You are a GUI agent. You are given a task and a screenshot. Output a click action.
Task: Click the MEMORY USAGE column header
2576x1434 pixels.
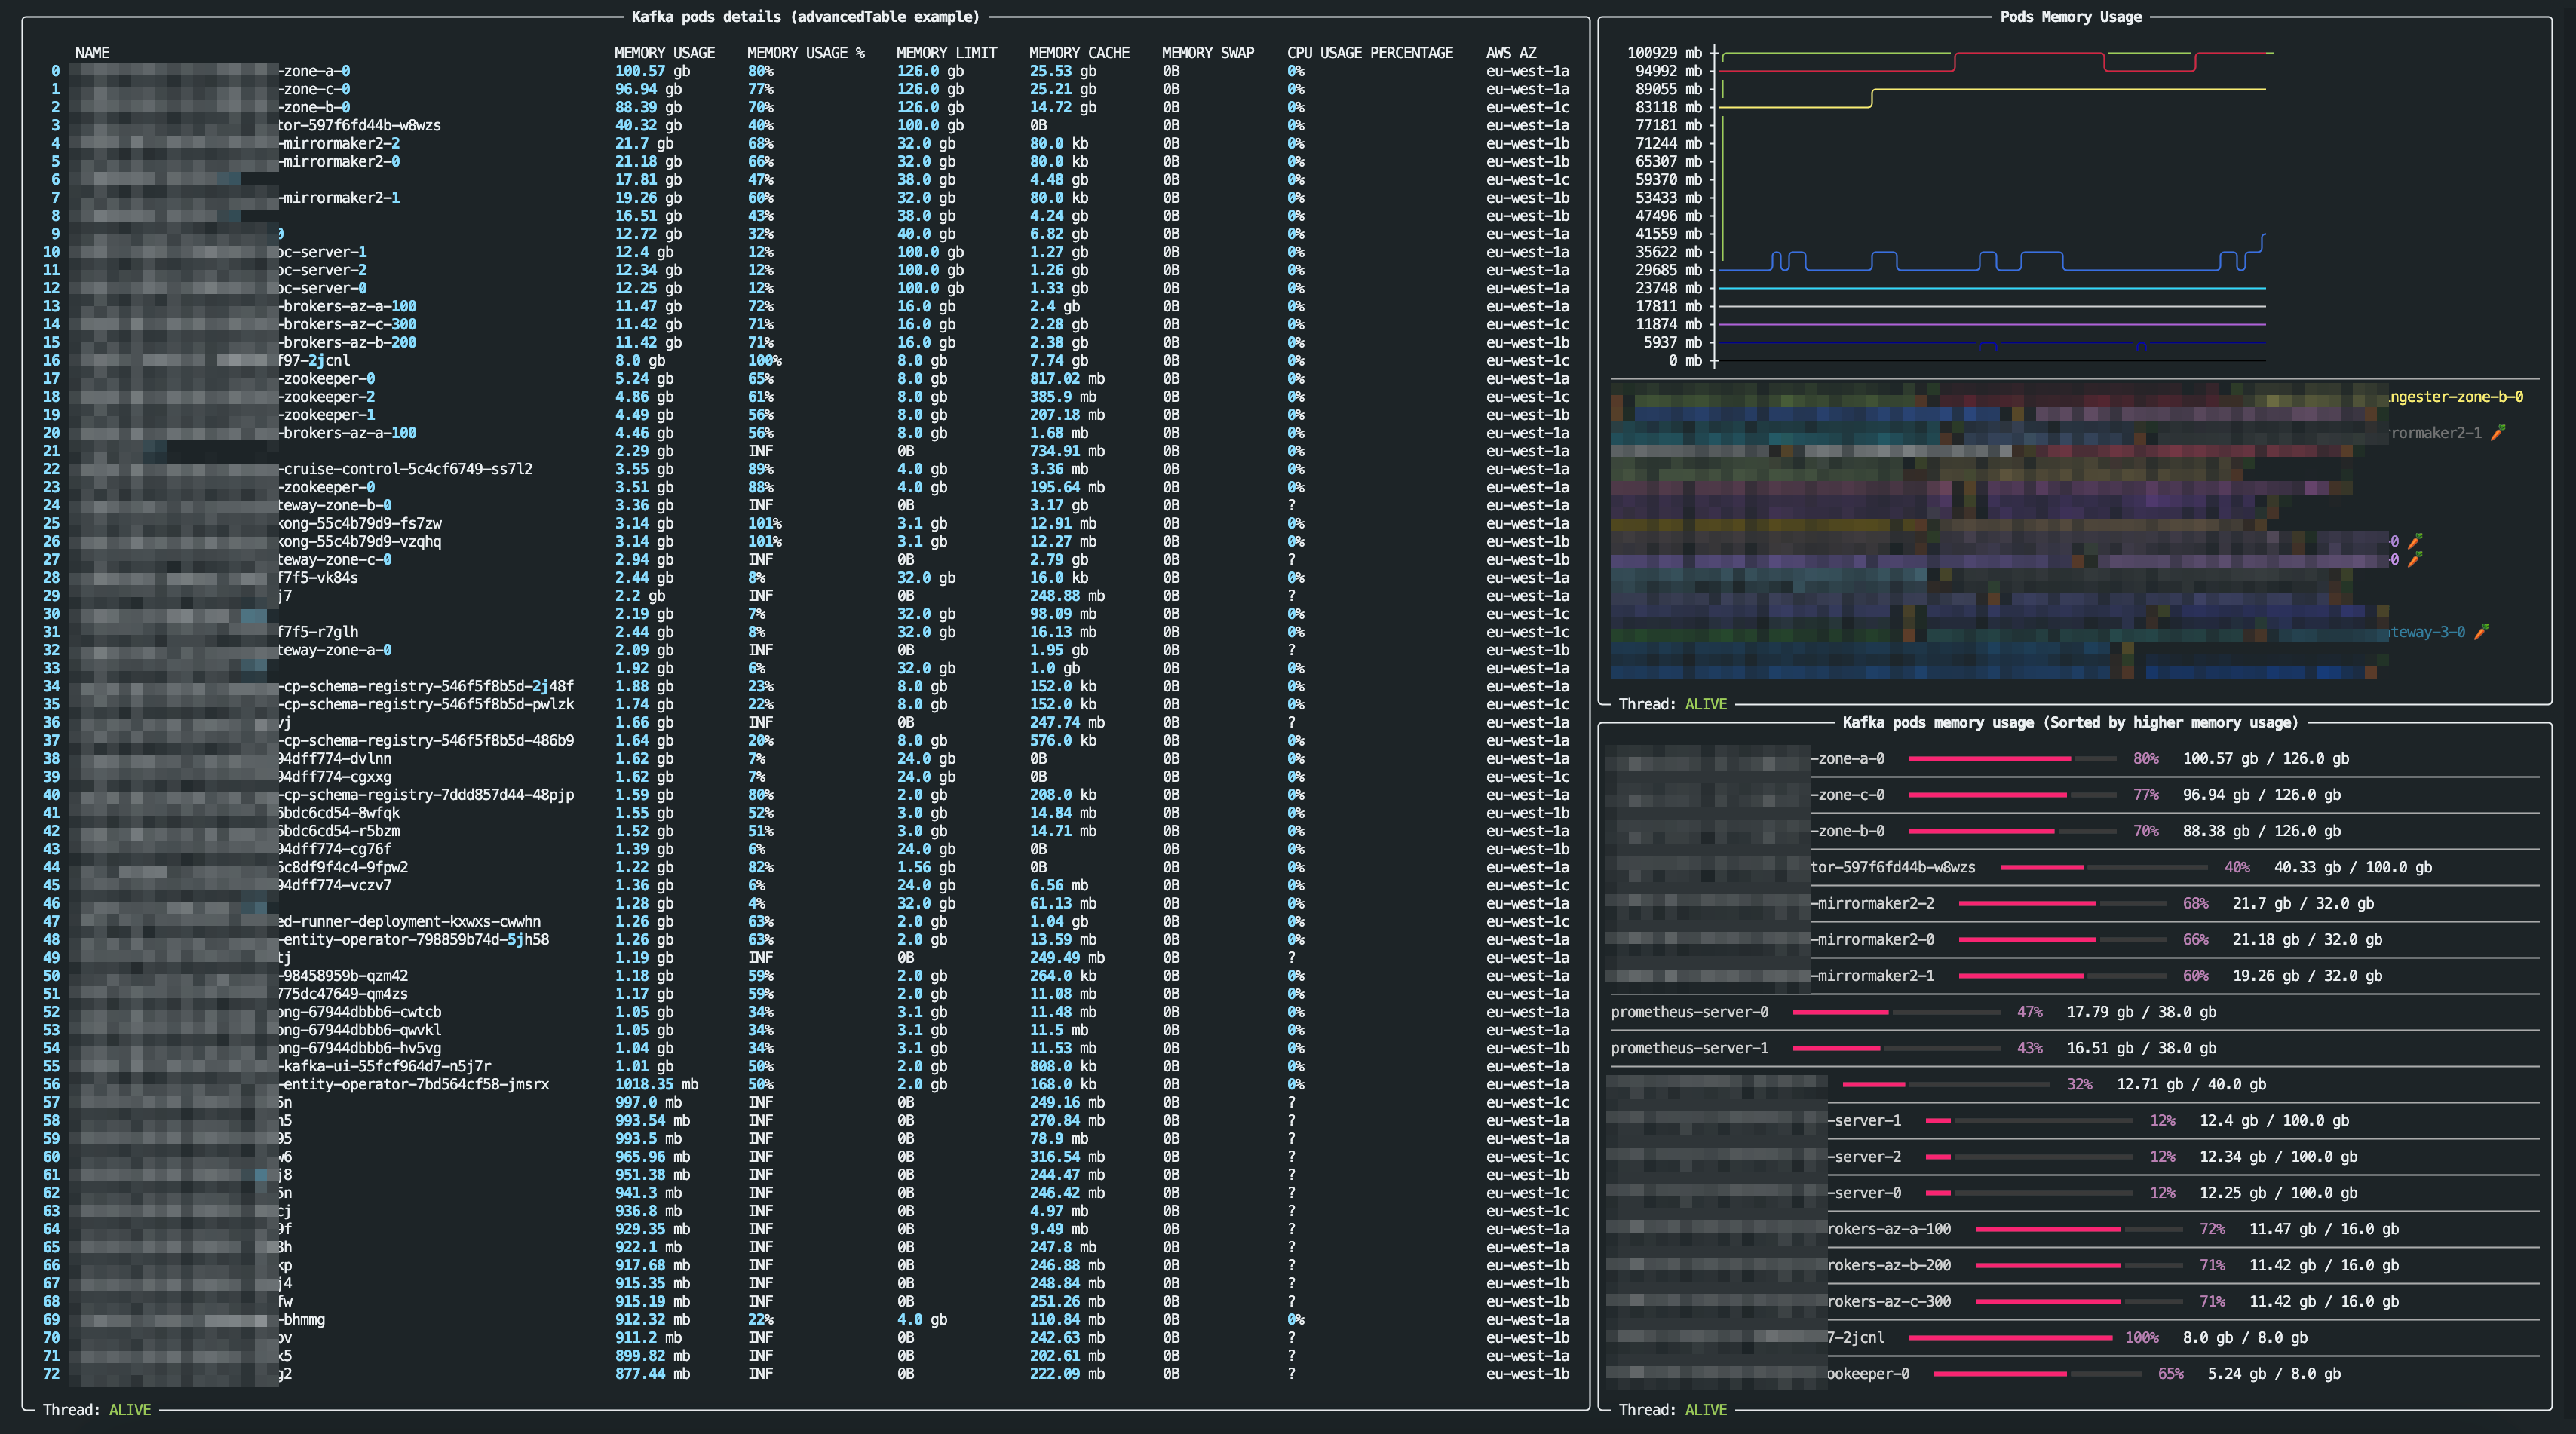[664, 53]
